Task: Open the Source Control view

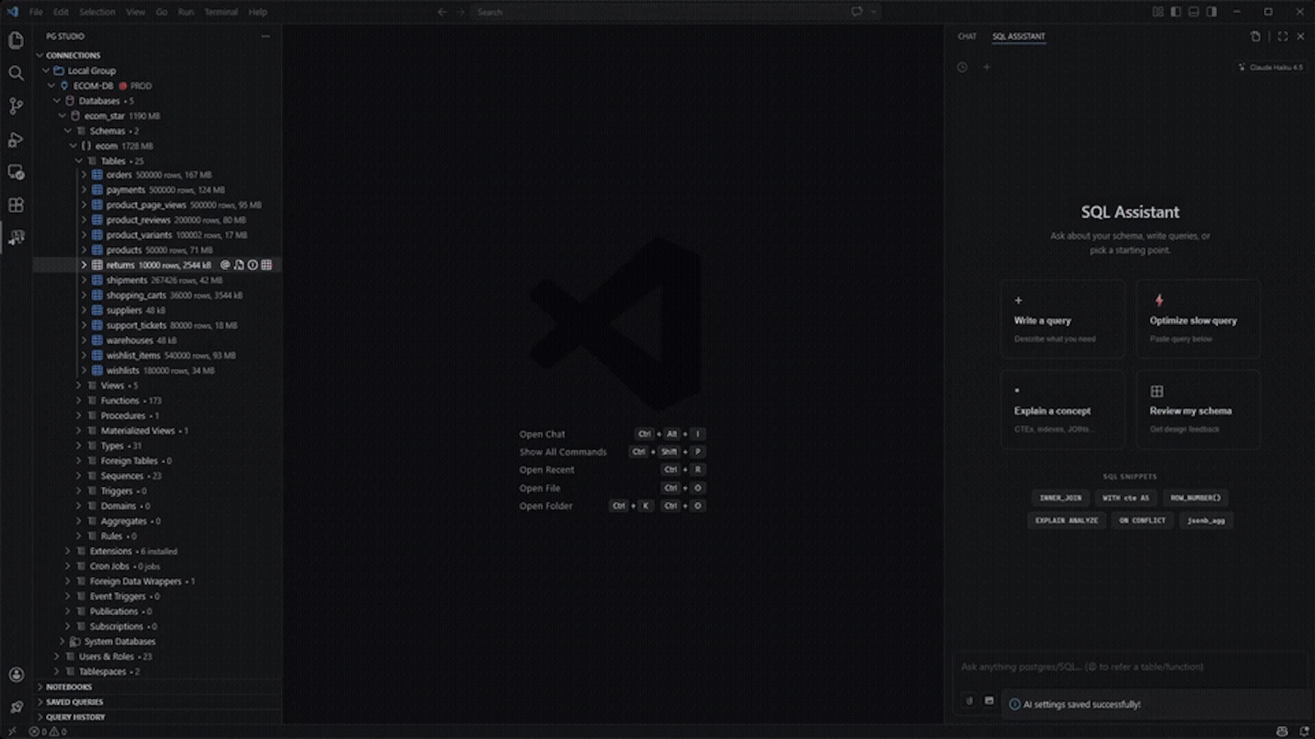Action: pos(16,106)
